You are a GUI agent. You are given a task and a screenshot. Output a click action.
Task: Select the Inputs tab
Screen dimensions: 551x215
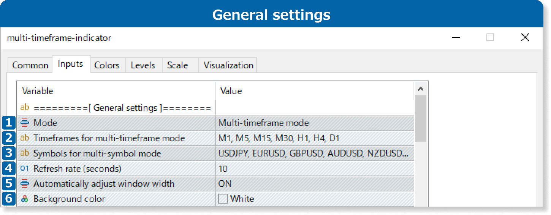pos(71,64)
